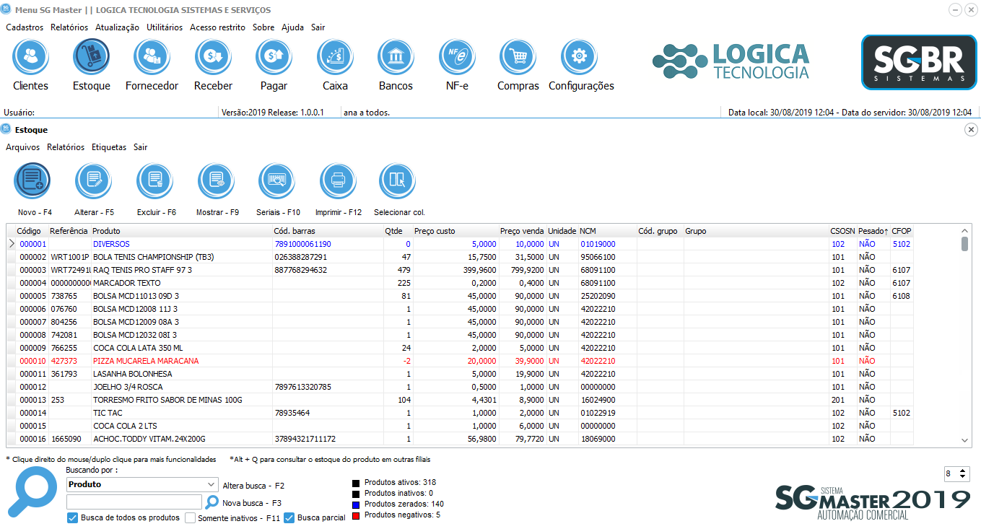
Task: Click the product search text field
Action: tap(134, 502)
